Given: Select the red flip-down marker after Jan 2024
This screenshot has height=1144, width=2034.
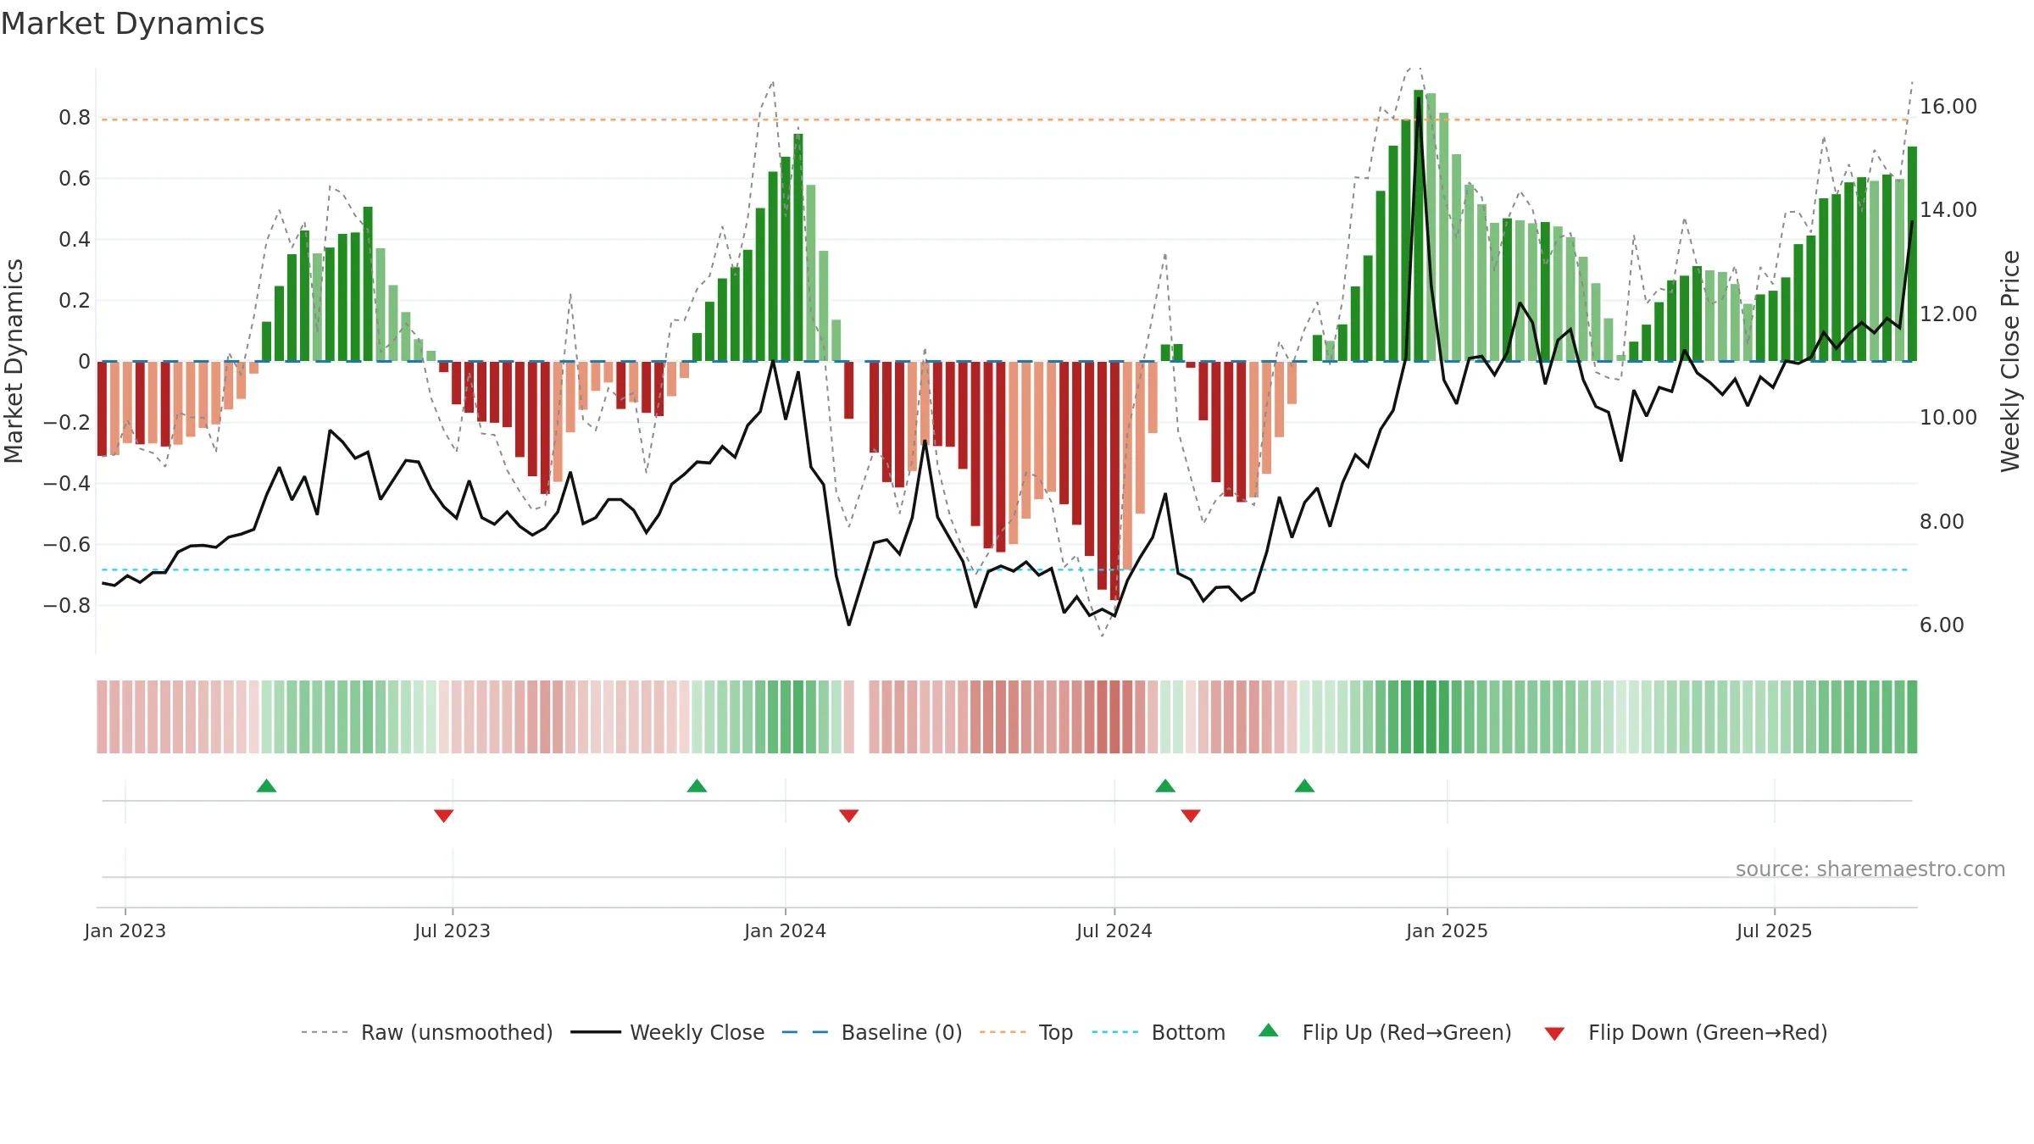Looking at the screenshot, I should (x=848, y=815).
